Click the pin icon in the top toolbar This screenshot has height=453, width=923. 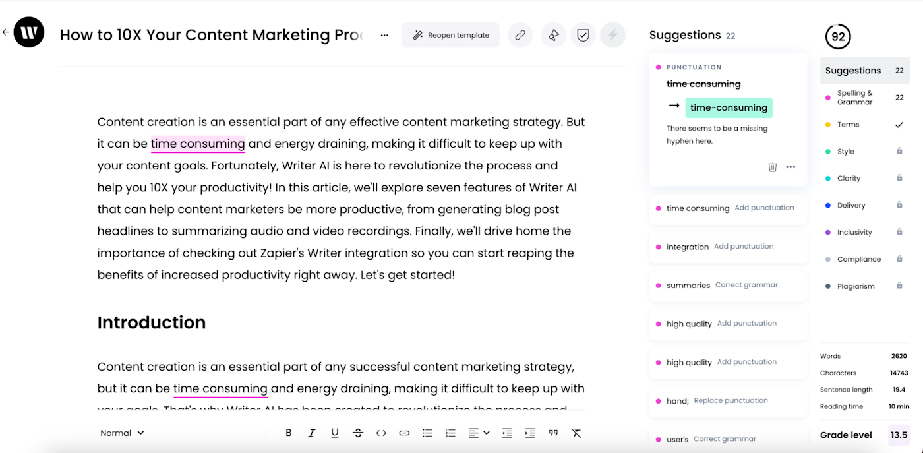point(553,35)
